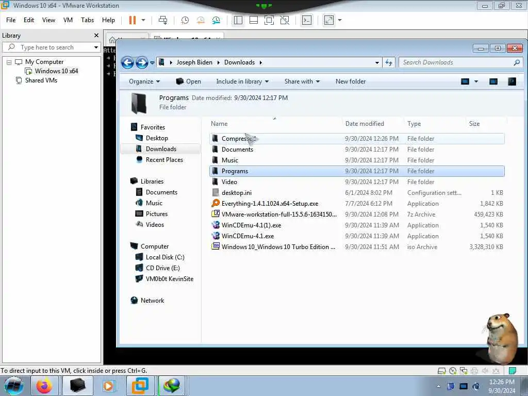
Task: Select Desktop under Favorites
Action: (157, 138)
